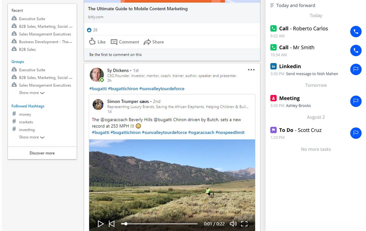Like the mobile content marketing post

click(97, 42)
